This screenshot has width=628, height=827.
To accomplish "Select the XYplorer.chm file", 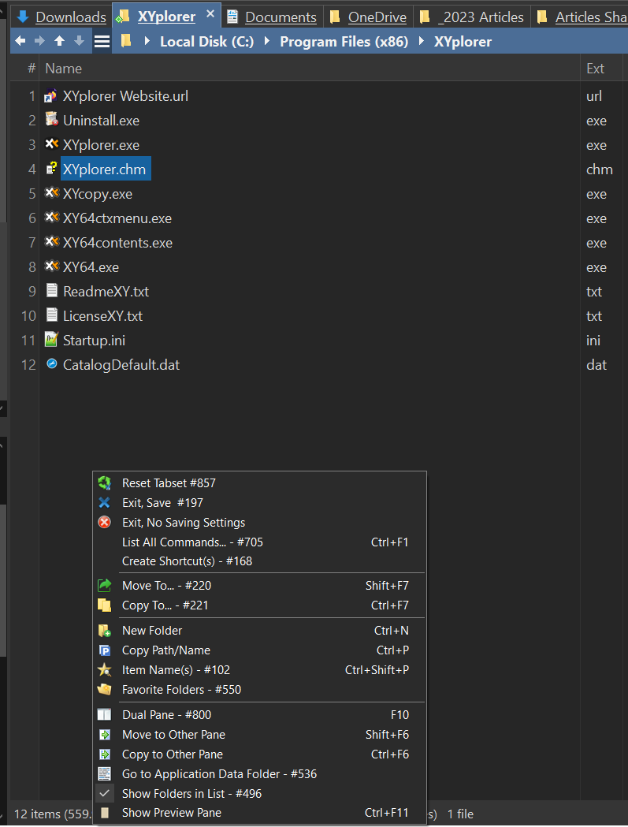I will [x=104, y=169].
